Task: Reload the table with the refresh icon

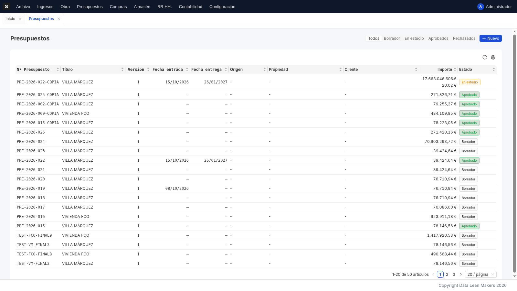Action: (x=485, y=57)
